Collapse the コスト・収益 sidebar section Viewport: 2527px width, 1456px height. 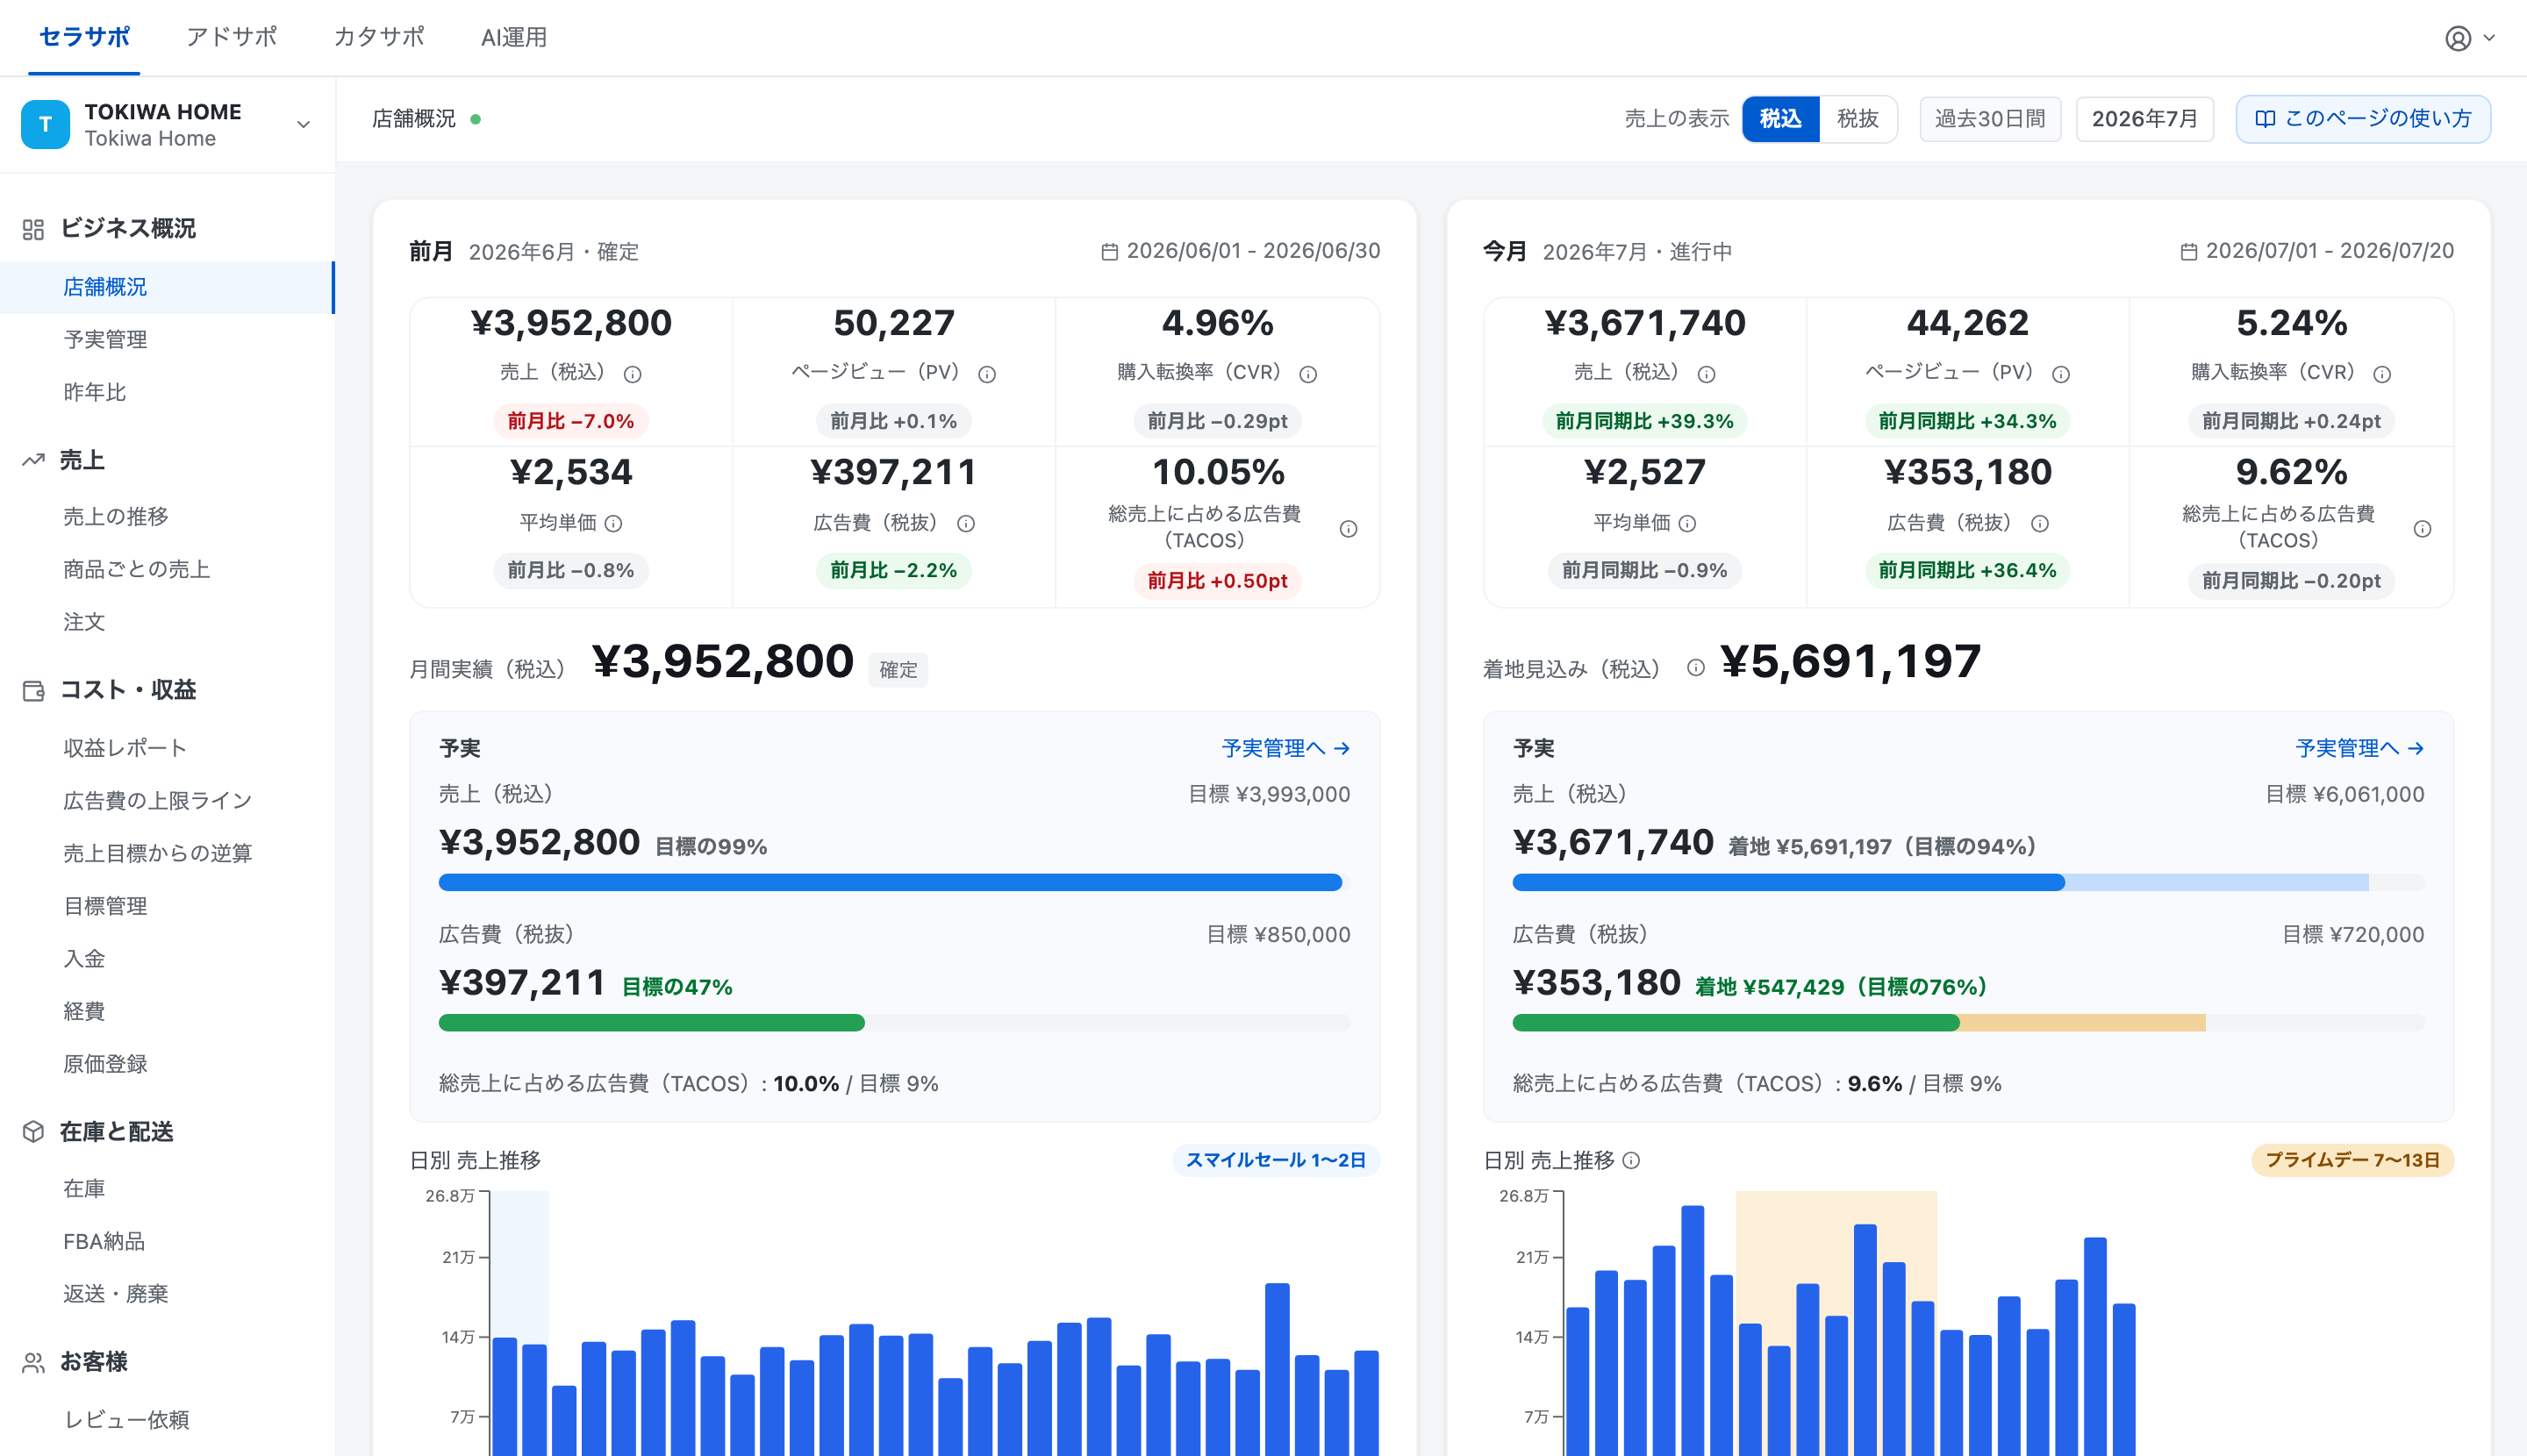[128, 690]
